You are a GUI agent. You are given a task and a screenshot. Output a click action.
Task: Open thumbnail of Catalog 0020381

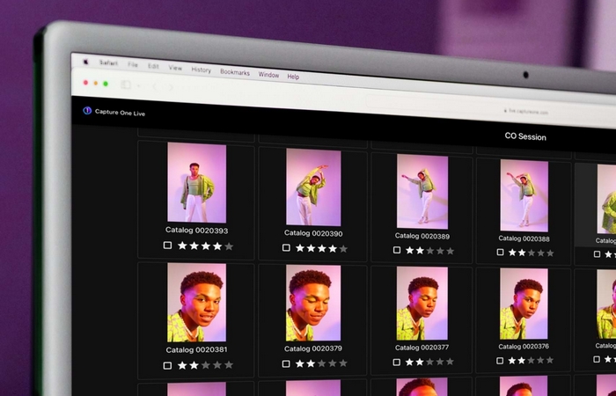click(x=197, y=303)
